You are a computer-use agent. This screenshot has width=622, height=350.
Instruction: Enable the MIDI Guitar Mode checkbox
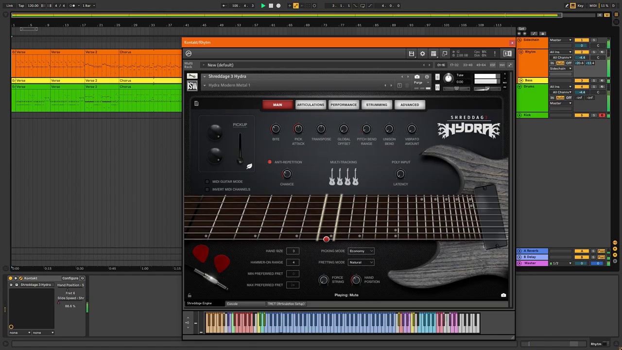click(207, 182)
